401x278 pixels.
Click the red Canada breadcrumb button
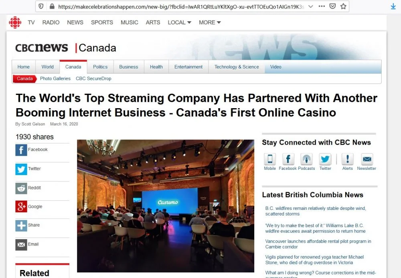25,79
